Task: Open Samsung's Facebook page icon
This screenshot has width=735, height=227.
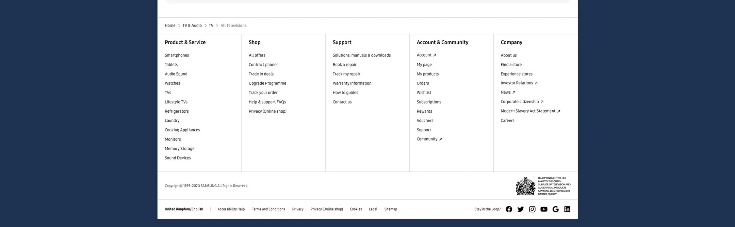Action: [509, 209]
